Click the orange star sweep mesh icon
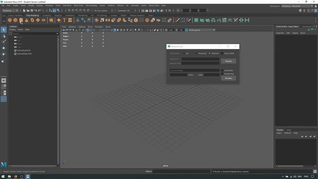318x179 pixels. (x=59, y=20)
